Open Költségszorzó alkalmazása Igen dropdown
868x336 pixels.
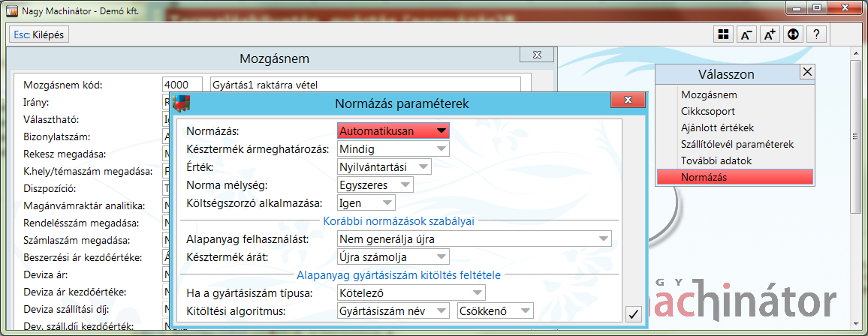tap(366, 203)
